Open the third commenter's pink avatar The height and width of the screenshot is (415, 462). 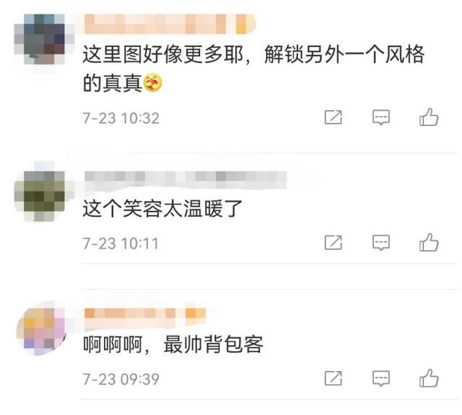pos(41,329)
